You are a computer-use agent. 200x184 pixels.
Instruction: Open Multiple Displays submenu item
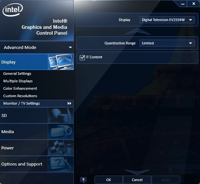(x=18, y=81)
